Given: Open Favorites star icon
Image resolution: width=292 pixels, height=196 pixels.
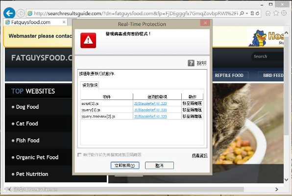Looking at the screenshot, I should tap(276, 13).
